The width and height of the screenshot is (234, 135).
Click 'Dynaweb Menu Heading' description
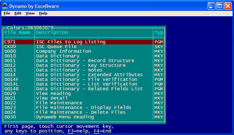65,117
